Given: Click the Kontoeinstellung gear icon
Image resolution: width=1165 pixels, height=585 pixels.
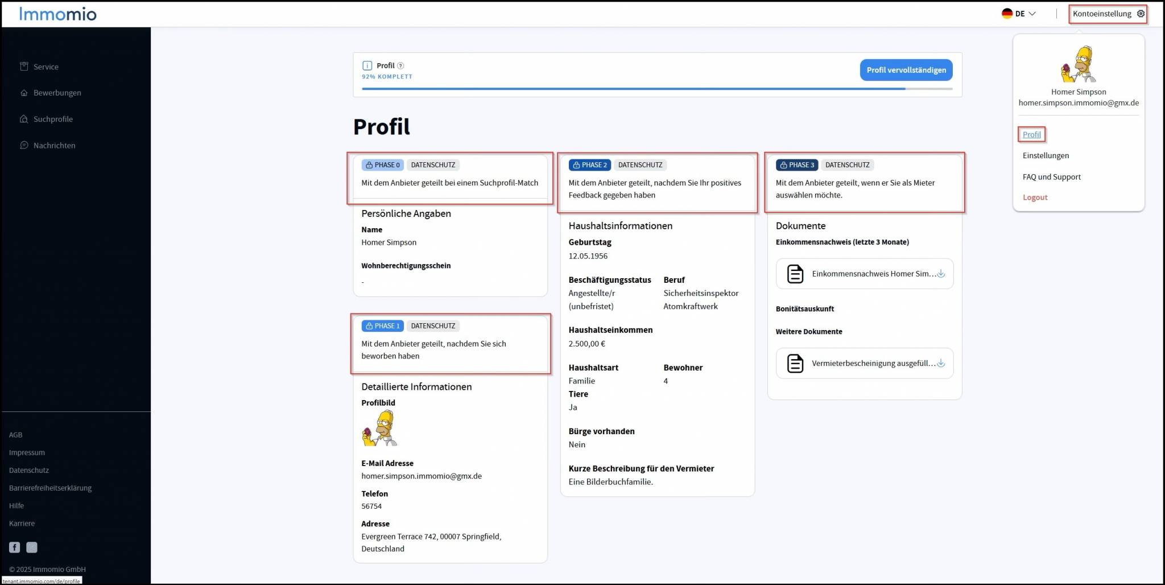Looking at the screenshot, I should pos(1141,14).
